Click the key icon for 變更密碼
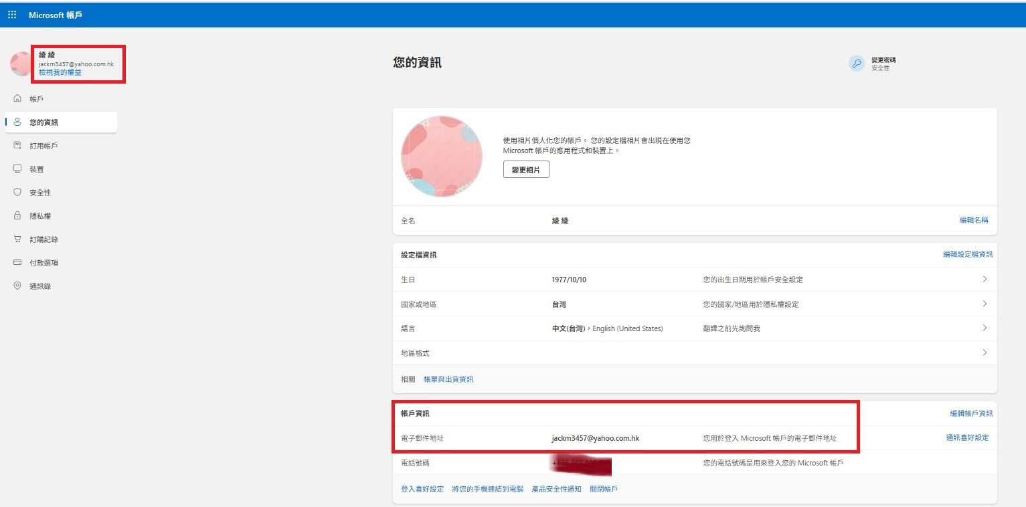 click(857, 64)
